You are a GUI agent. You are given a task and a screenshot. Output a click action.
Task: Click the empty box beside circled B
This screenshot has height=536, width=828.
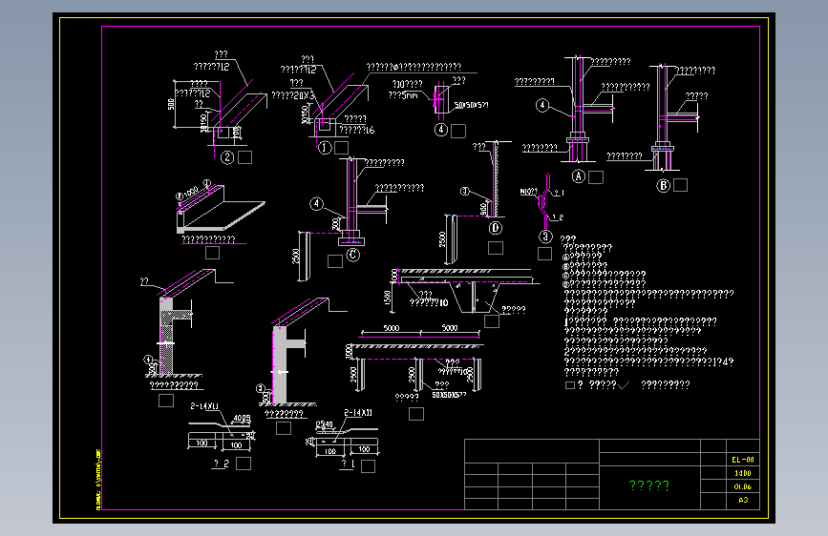680,185
